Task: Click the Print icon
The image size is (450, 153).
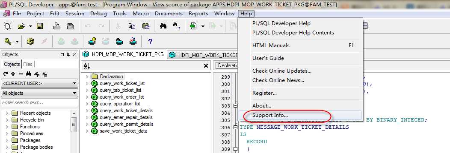Action: point(57,26)
